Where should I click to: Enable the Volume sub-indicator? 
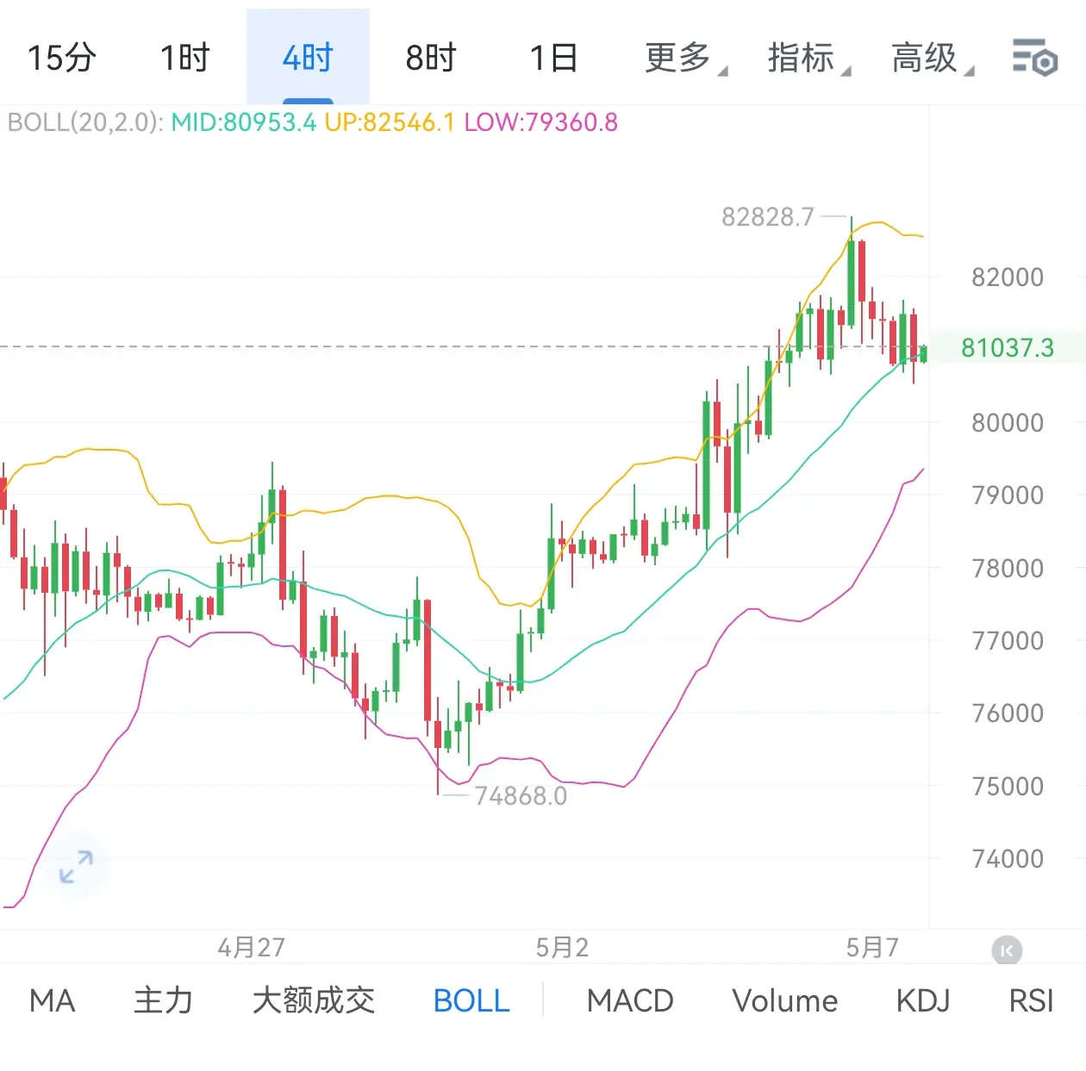coord(785,1000)
